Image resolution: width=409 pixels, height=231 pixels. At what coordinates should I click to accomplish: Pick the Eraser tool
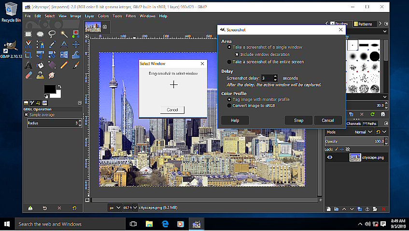click(28, 75)
